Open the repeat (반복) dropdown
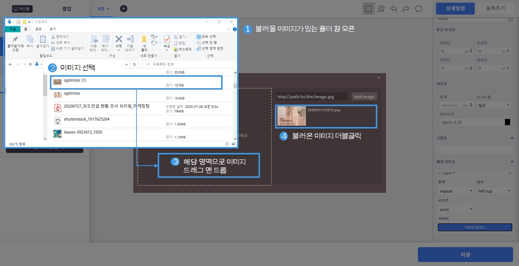The image size is (519, 266). point(456,191)
